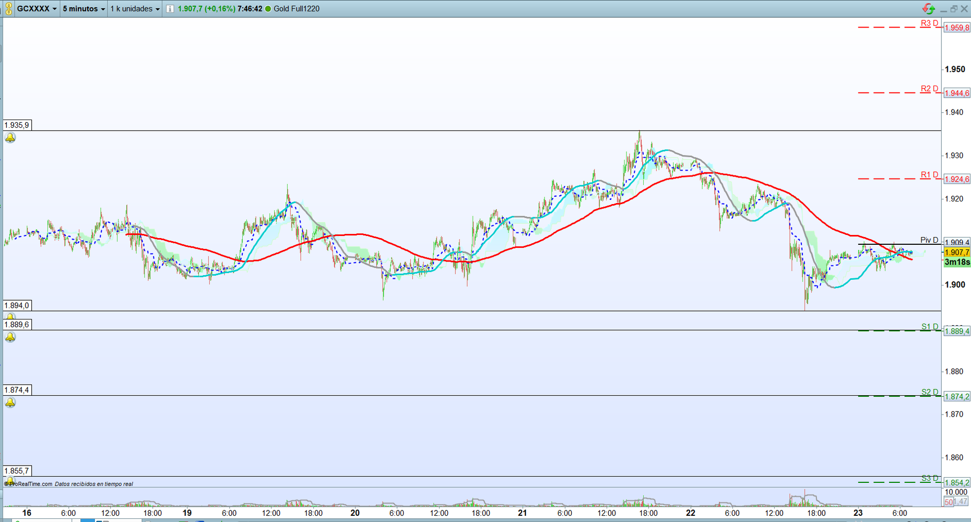Open the ProRealTime.com link
This screenshot has height=522, width=971.
point(28,484)
